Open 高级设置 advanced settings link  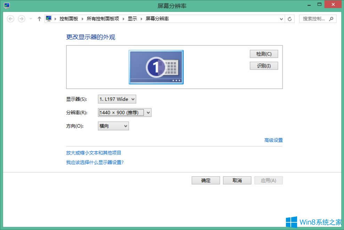[273, 140]
